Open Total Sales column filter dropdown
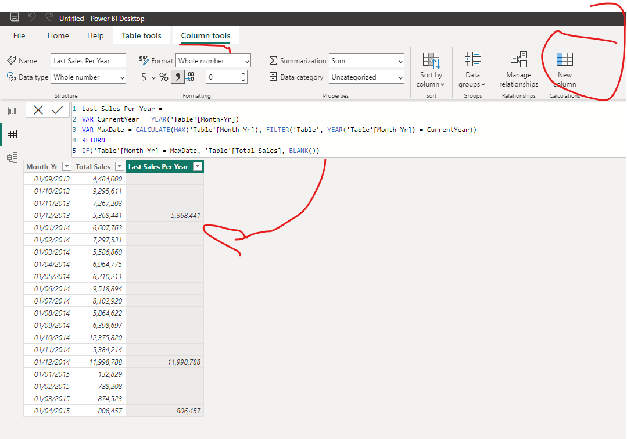This screenshot has width=627, height=439. click(119, 166)
